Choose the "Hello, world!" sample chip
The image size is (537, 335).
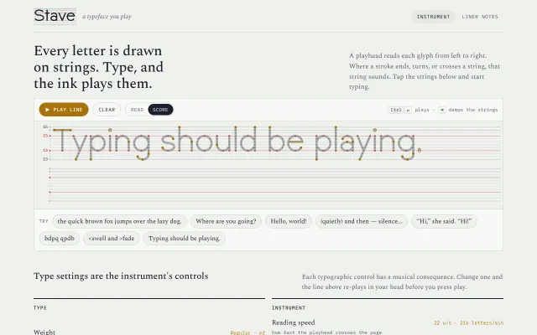tap(289, 221)
